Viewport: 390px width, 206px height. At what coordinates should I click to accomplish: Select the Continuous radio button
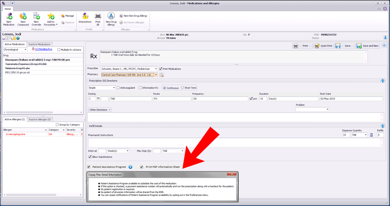(165, 88)
